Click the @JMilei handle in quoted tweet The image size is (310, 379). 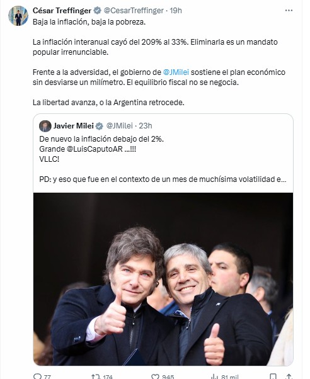[120, 126]
